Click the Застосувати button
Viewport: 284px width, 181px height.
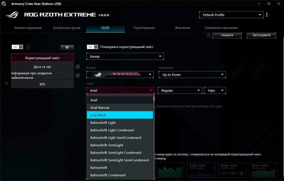[261, 35]
